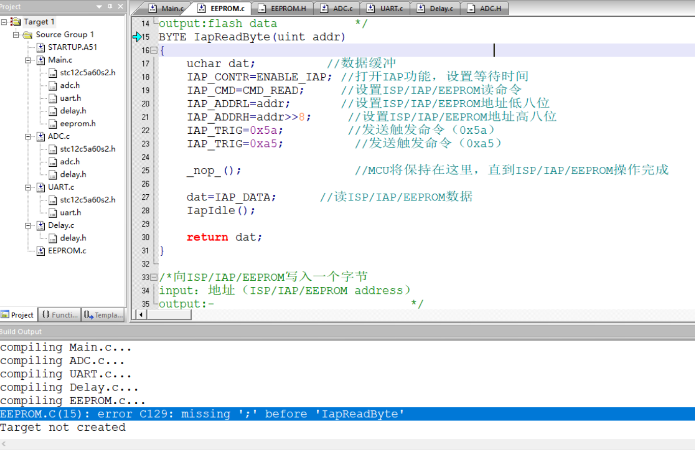Select UART.c in the project tree
The image size is (695, 450).
coord(61,187)
